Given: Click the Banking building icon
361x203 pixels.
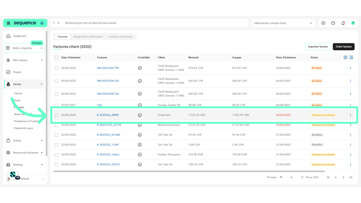Looking at the screenshot, I should 8,165.
